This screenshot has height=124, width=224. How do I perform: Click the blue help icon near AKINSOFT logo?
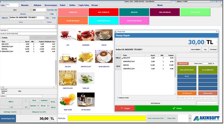pos(190,118)
